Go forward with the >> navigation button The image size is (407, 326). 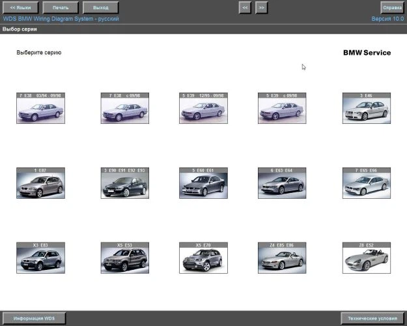[x=261, y=7]
